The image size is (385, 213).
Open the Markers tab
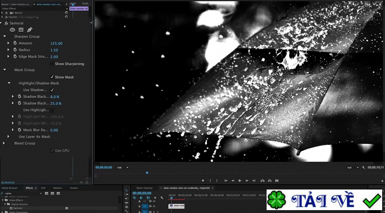pyautogui.click(x=58, y=188)
